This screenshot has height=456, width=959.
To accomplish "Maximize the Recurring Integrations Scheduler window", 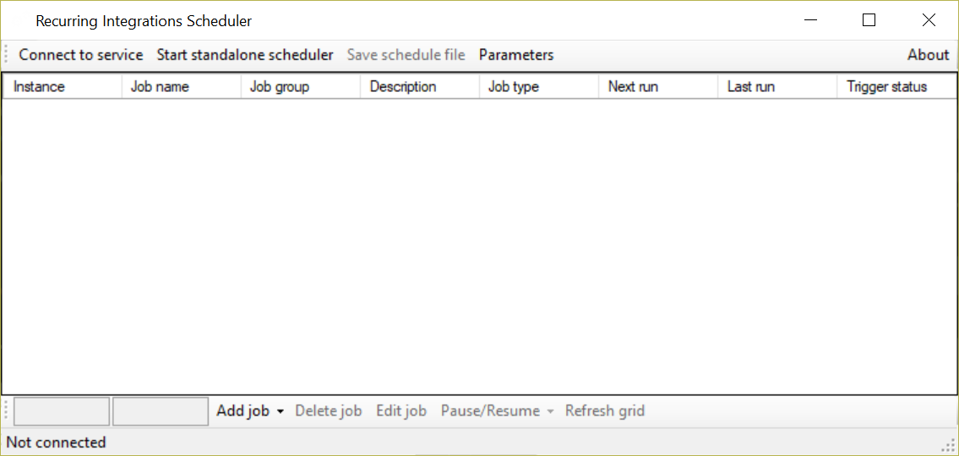I will (x=869, y=21).
